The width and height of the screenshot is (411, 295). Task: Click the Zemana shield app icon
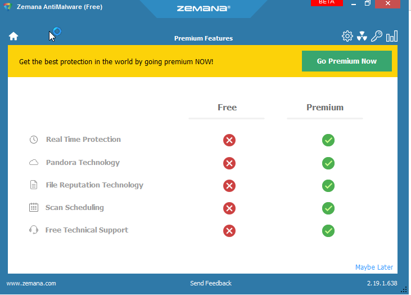pos(7,7)
